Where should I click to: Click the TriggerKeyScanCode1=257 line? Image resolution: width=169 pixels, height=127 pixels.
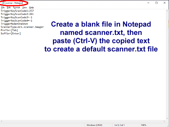pos(17,11)
